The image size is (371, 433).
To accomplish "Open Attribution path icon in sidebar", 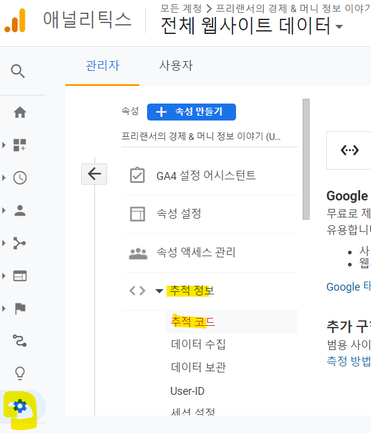I will coord(20,340).
